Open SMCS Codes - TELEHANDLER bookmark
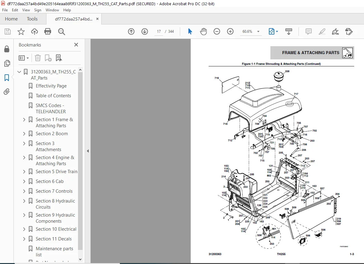 50,108
